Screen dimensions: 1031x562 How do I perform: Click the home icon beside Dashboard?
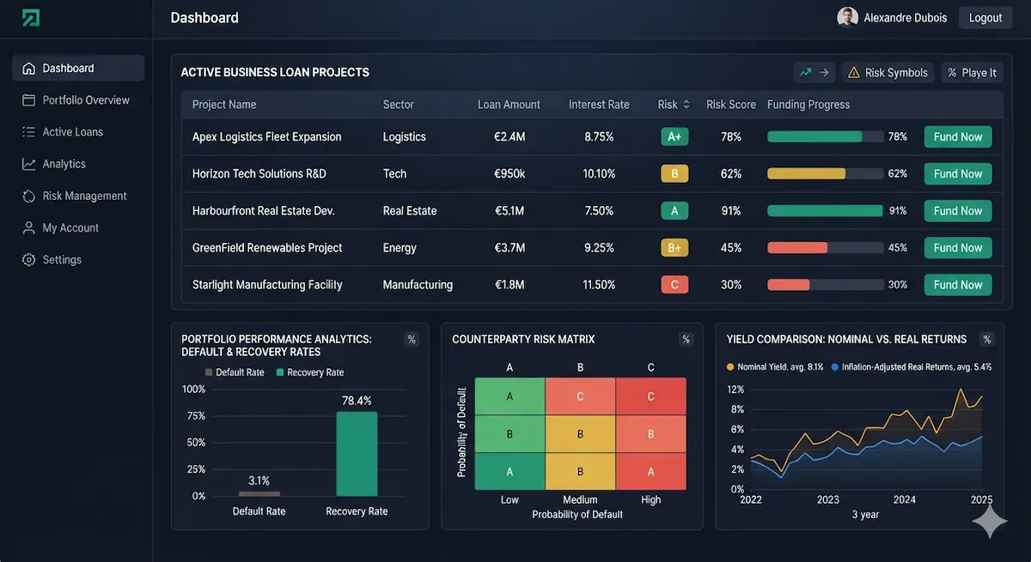pos(28,69)
